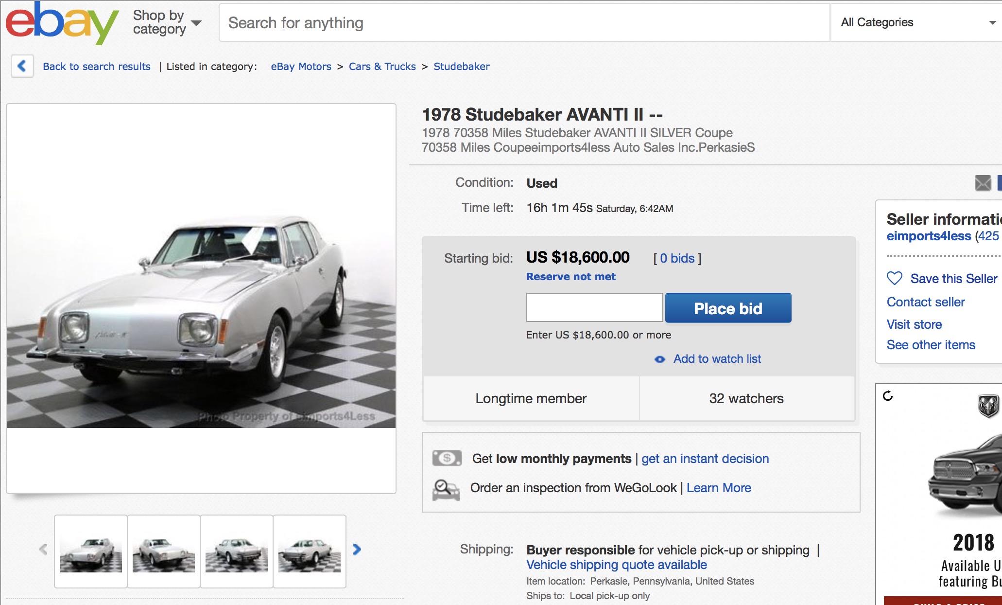Click the eye icon beside watch list
This screenshot has height=605, width=1002.
click(659, 359)
